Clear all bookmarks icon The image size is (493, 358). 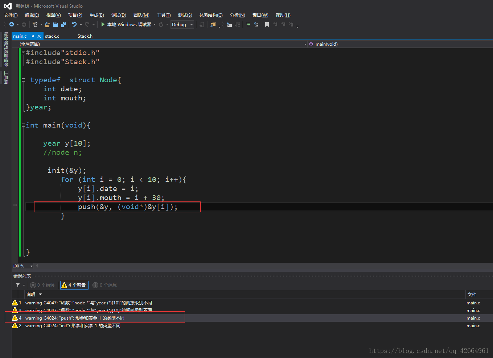point(291,24)
